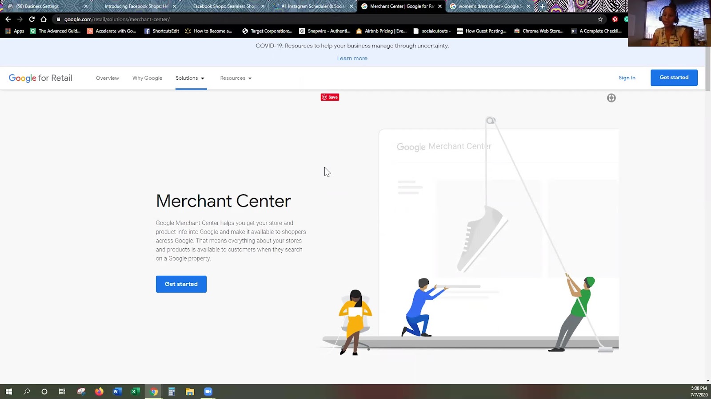Screen dimensions: 711x399
Task: Click the Get started button in the header
Action: [674, 78]
